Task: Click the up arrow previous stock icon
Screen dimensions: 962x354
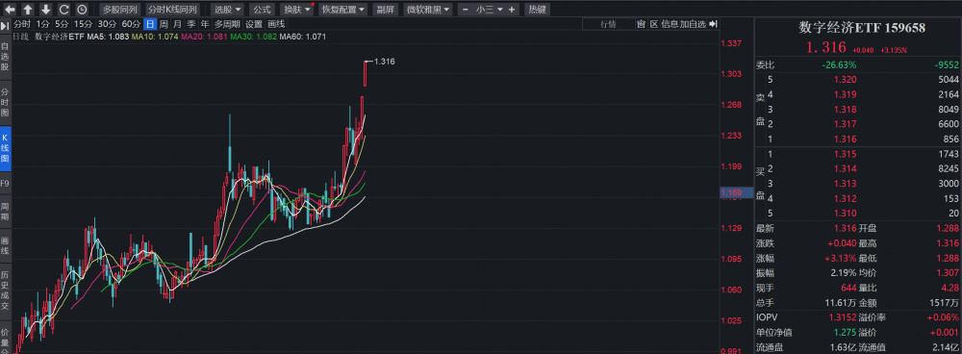Action: (28, 10)
